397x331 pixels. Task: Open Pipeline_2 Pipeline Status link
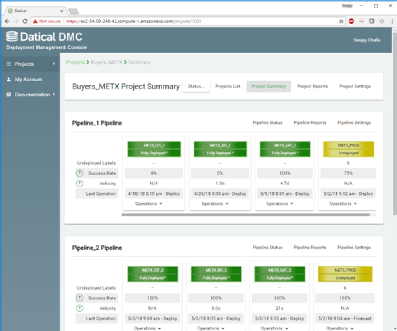click(268, 248)
